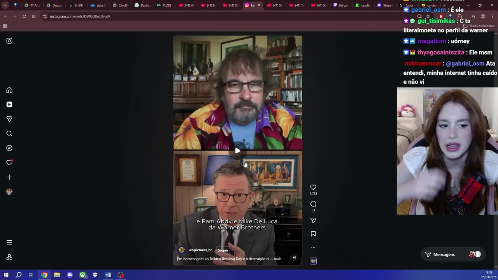Switch to the Lista OneDrive tab
Screen dimensions: 498x280
98,5
